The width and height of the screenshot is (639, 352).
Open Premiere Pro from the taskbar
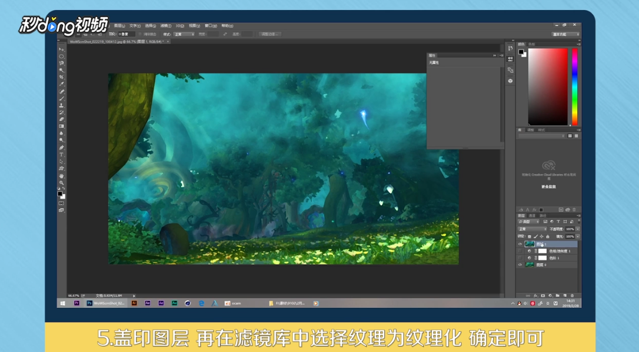[x=76, y=303]
